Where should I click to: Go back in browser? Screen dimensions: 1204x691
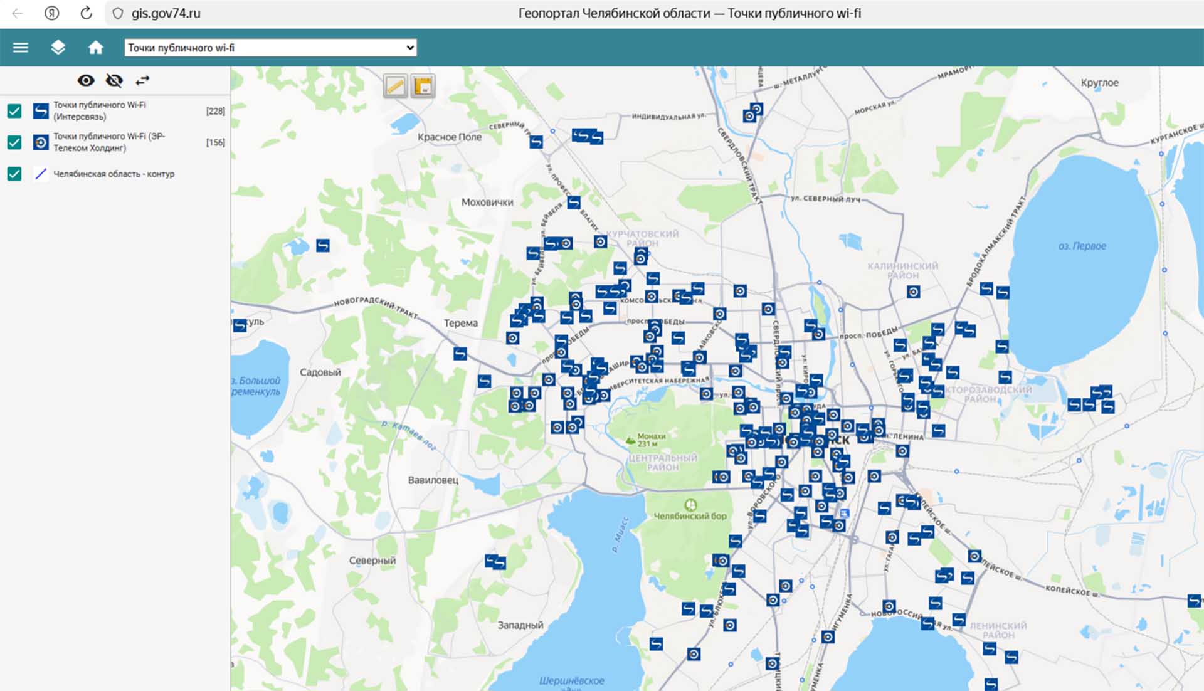(x=18, y=13)
